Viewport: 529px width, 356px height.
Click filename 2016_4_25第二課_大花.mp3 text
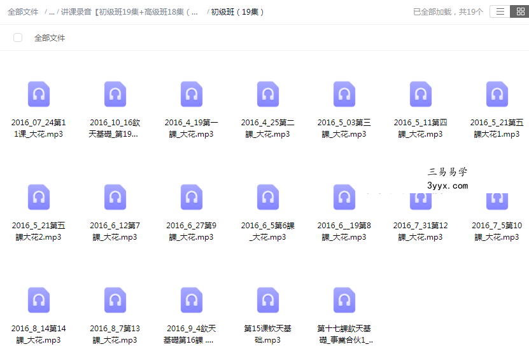(x=267, y=128)
